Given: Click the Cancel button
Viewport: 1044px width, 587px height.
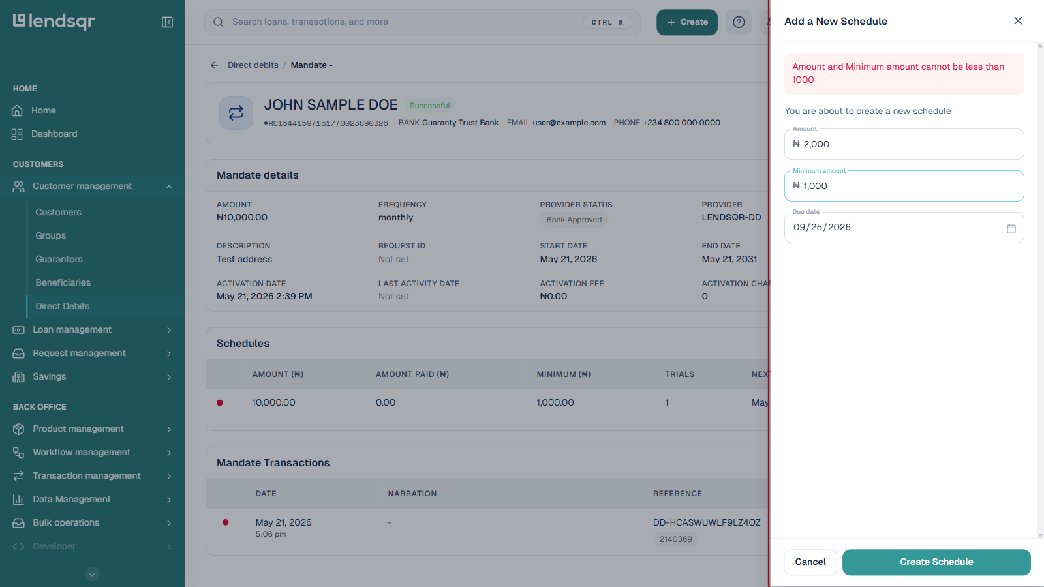Looking at the screenshot, I should (x=810, y=562).
